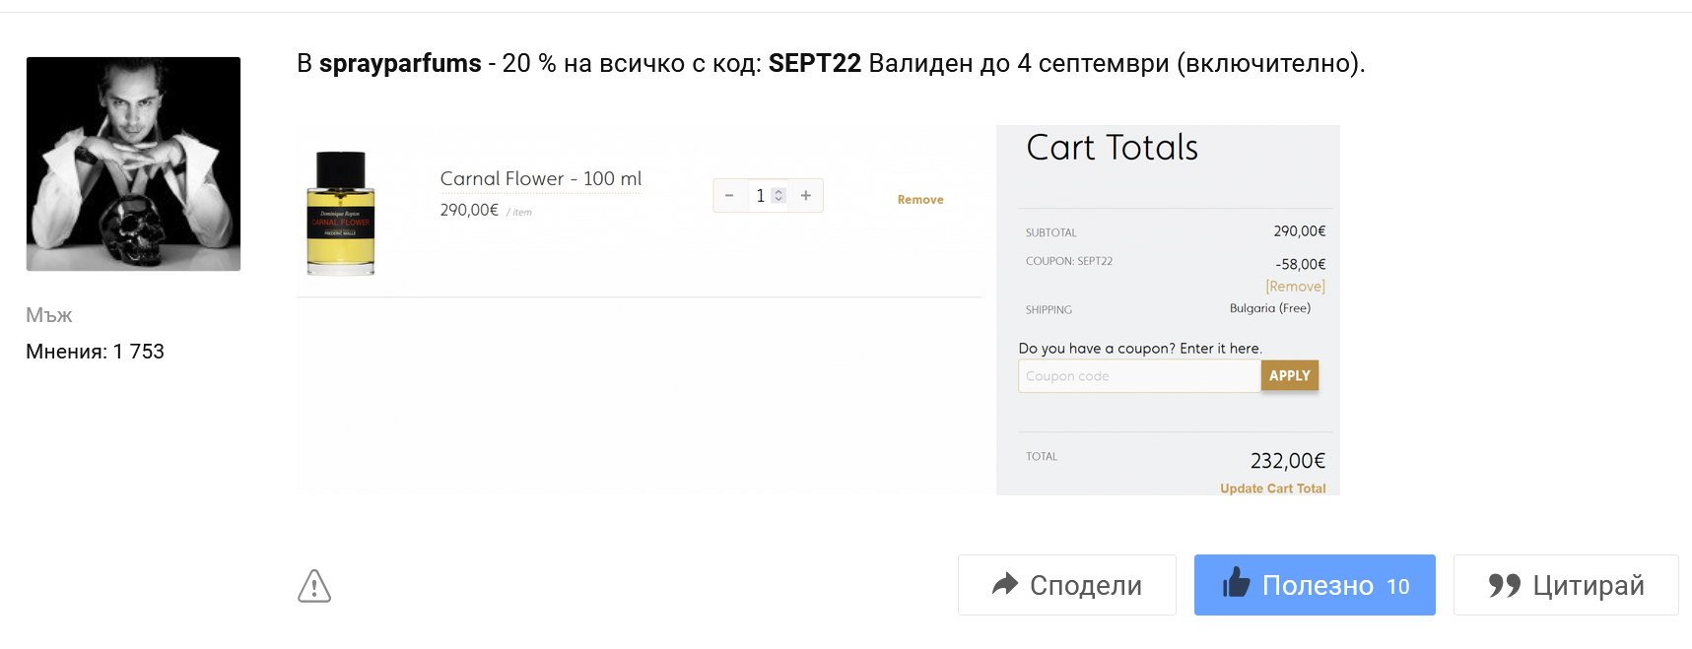The width and height of the screenshot is (1692, 649).
Task: Click the Bulgaria (Free) shipping text
Action: pyautogui.click(x=1269, y=308)
